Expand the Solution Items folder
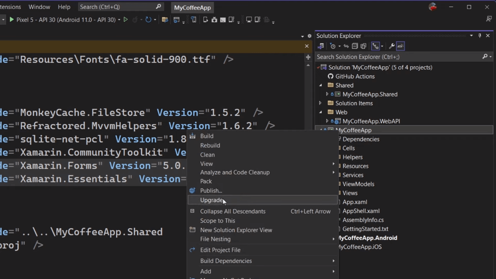 click(320, 103)
